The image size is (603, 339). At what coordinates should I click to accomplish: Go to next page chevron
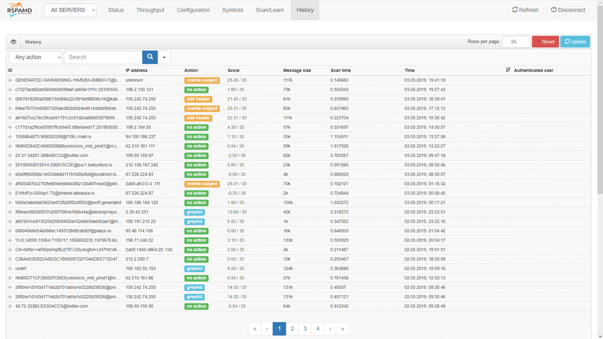(x=330, y=329)
